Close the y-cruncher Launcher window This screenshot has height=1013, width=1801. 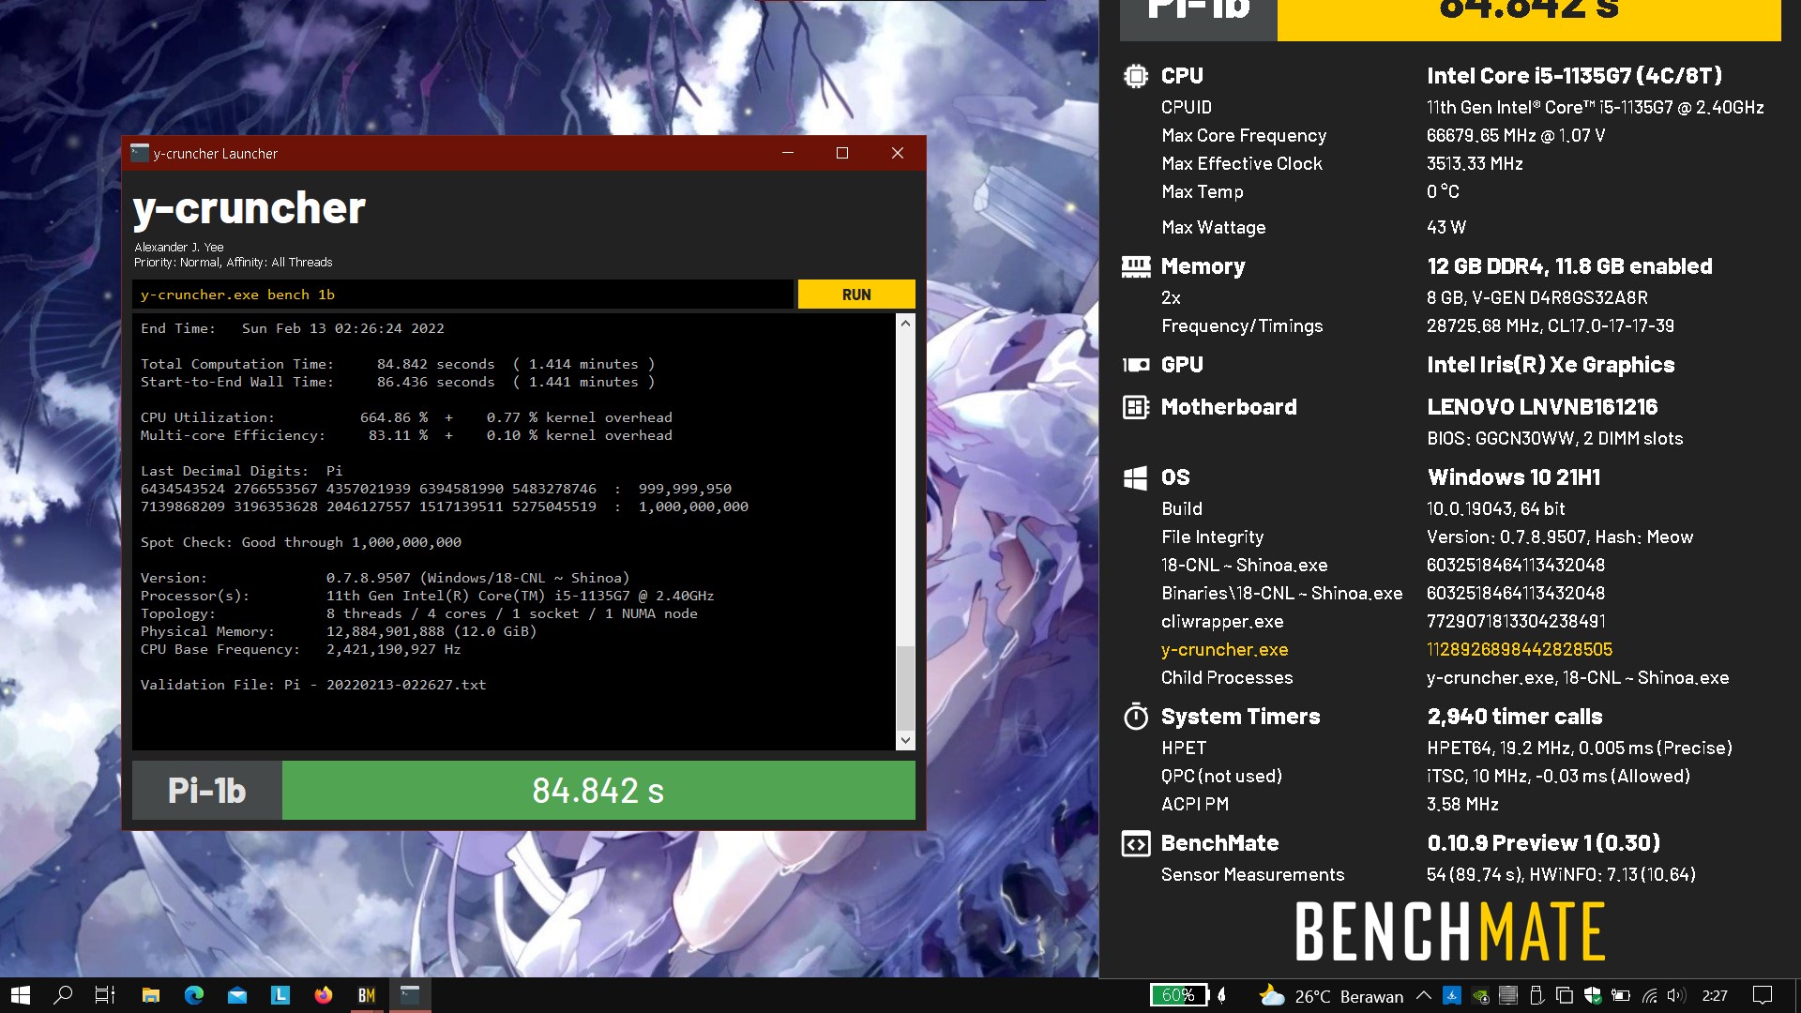coord(898,153)
